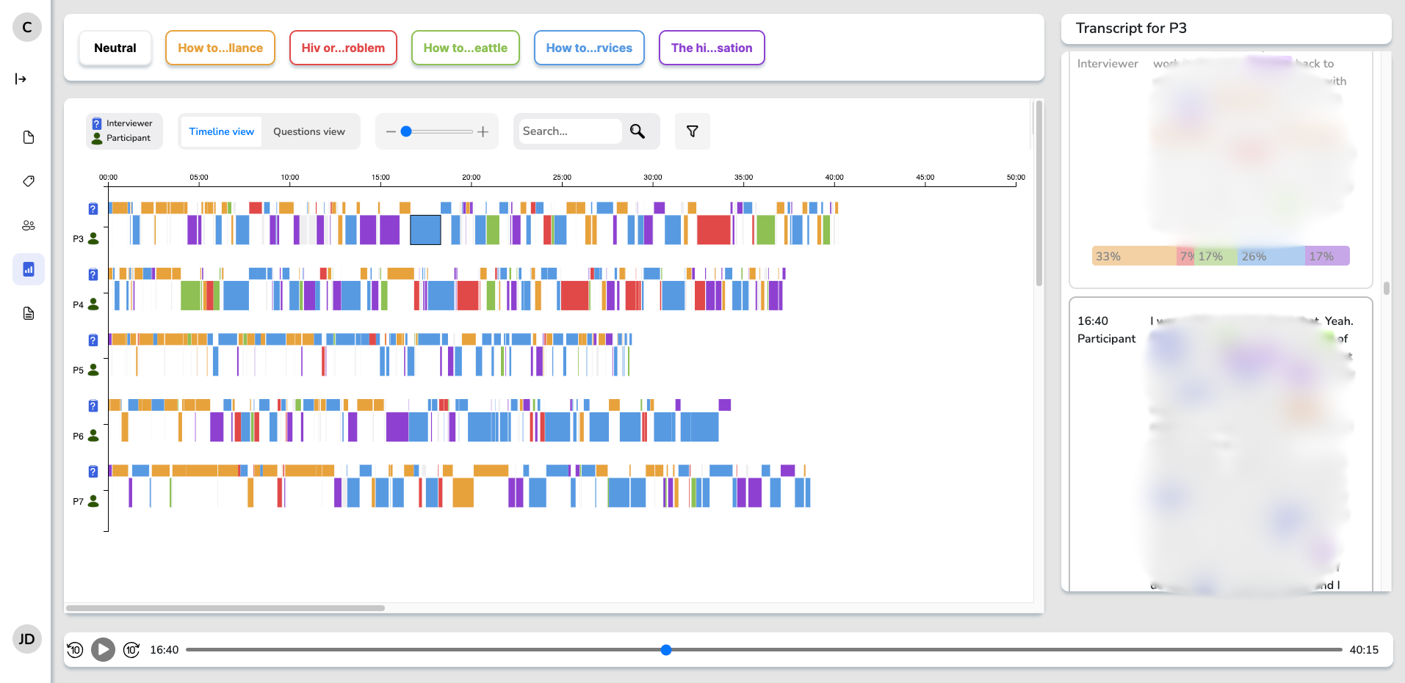
Task: Toggle the red Hiv or...roblem tag
Action: [343, 48]
